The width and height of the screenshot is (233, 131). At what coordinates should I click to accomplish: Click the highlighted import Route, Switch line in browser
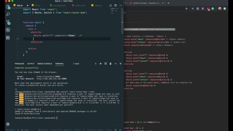point(149,29)
